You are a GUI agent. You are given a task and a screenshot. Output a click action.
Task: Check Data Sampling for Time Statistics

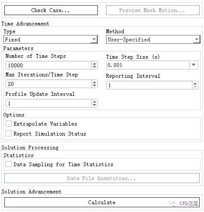[9, 164]
